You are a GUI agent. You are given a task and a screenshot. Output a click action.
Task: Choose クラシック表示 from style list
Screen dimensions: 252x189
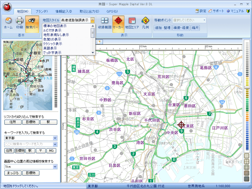tap(66, 44)
